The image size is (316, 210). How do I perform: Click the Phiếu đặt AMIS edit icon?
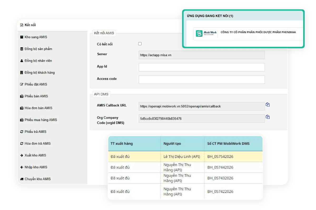point(22,84)
